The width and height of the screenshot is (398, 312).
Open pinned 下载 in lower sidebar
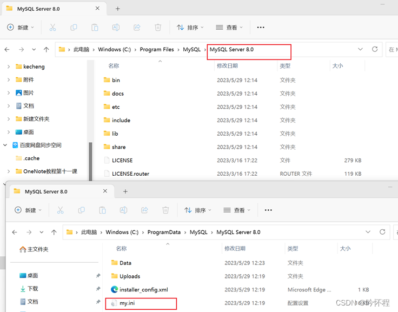(x=29, y=289)
